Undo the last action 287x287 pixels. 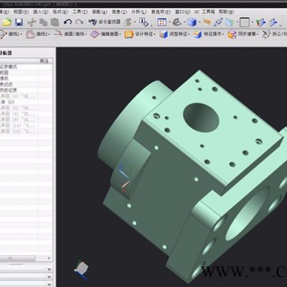tap(67, 22)
